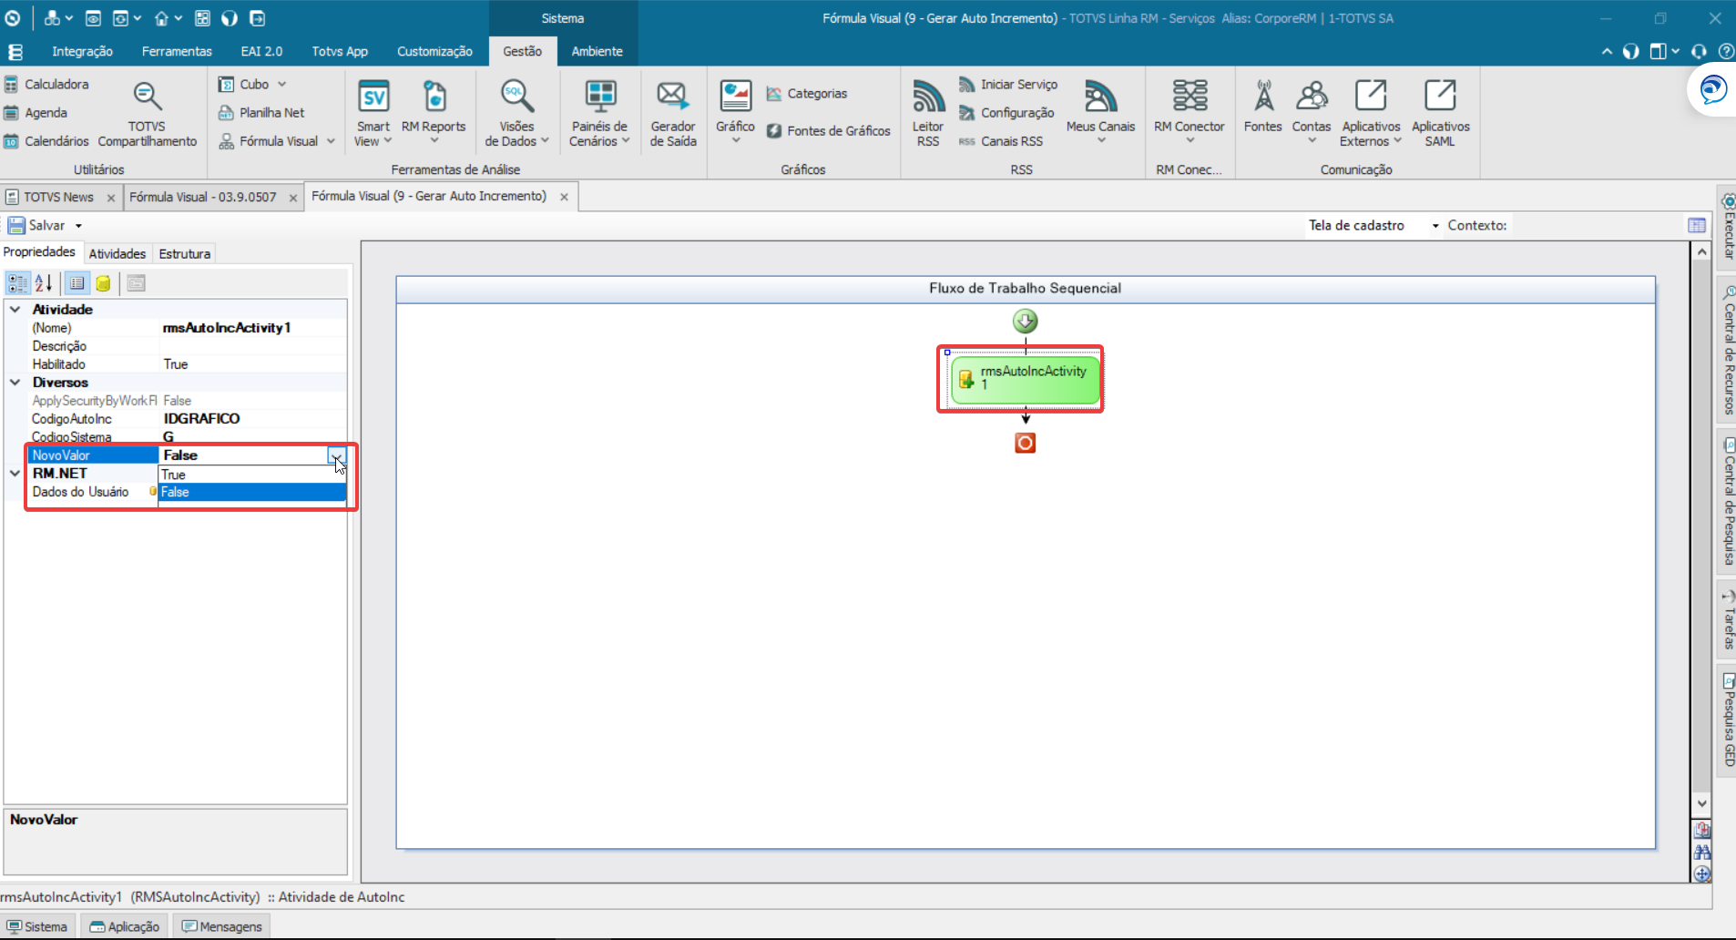Open the Customização ribbon tab
Image resolution: width=1736 pixels, height=940 pixels.
434,52
